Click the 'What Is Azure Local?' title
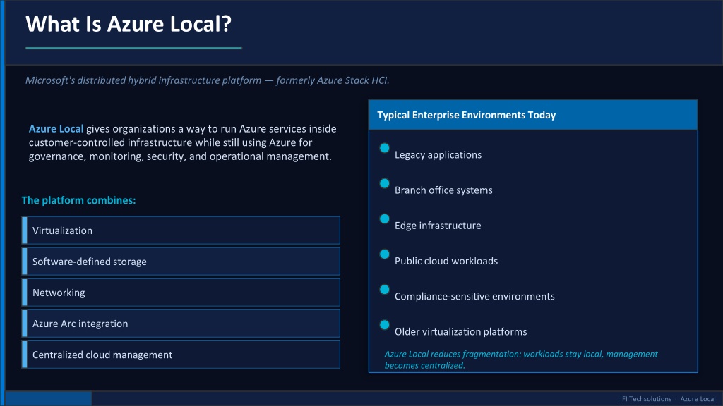Viewport: 723px width, 406px height. [129, 24]
